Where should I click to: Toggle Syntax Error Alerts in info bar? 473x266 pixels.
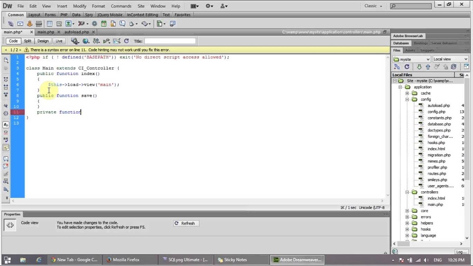pos(6,147)
